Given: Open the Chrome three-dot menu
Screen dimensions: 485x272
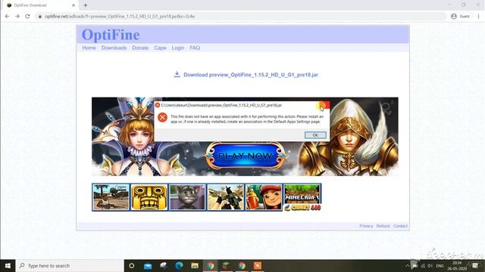Looking at the screenshot, I should (x=478, y=17).
